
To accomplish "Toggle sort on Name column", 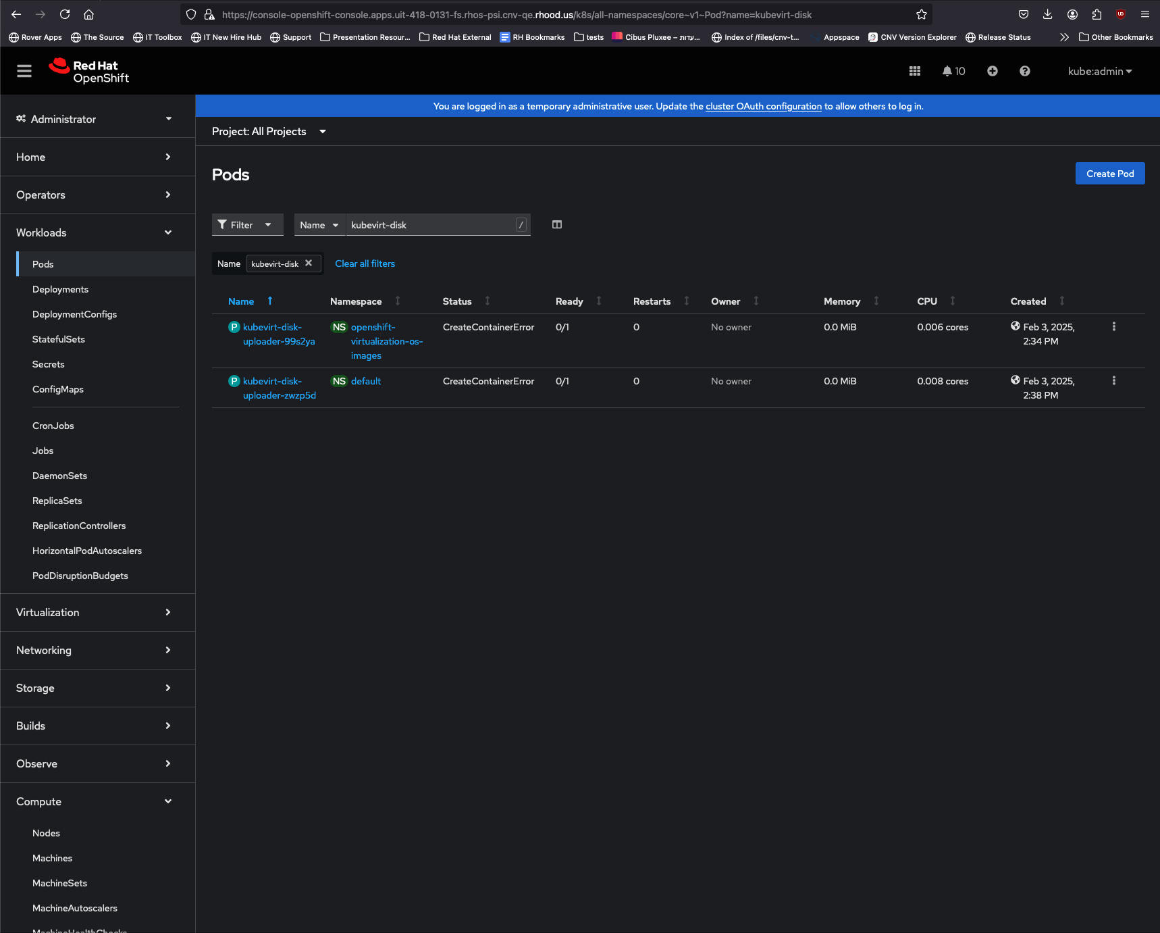I will coord(241,301).
